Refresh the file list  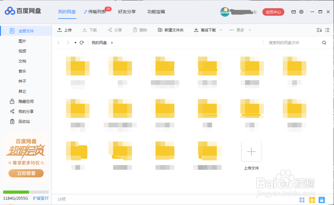click(x=81, y=42)
